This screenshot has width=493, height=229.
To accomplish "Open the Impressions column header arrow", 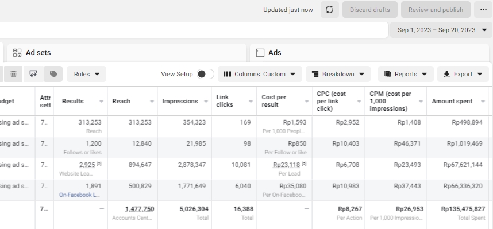I will [206, 102].
